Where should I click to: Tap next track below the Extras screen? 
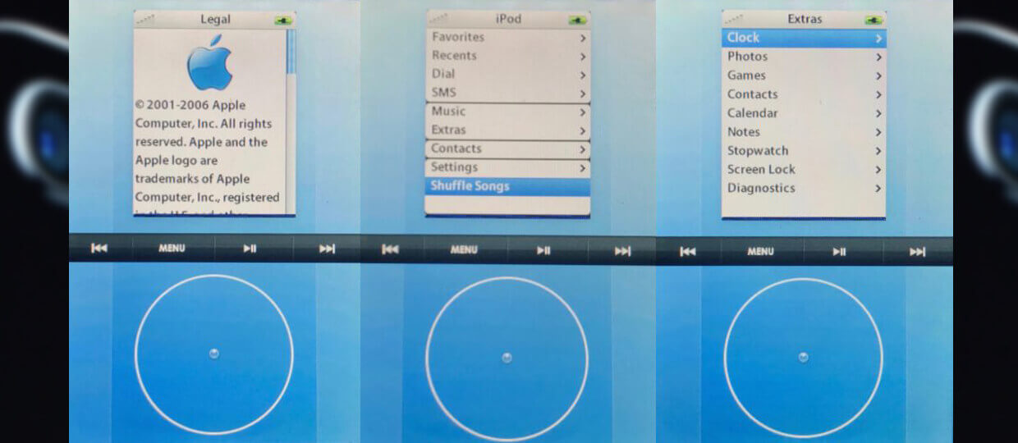coord(917,252)
